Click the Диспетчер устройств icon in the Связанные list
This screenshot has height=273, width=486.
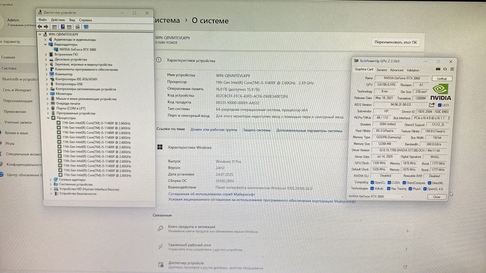pyautogui.click(x=161, y=265)
